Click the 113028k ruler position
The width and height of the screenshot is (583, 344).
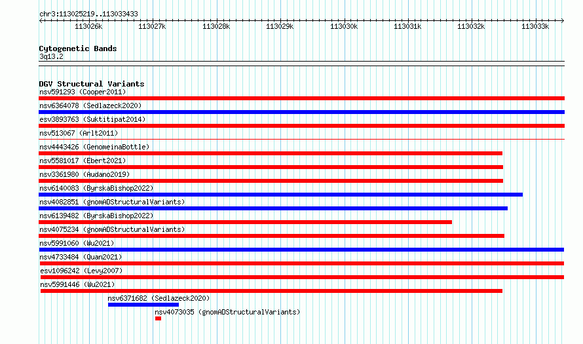(x=216, y=26)
